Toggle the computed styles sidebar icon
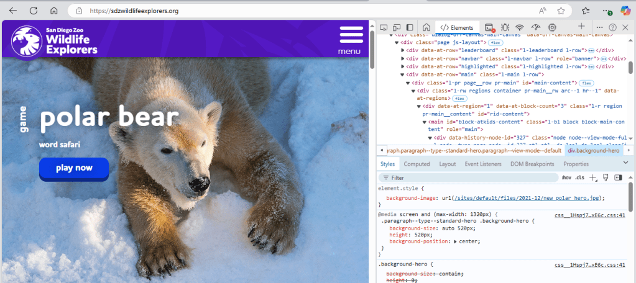This screenshot has height=283, width=636. click(x=618, y=177)
